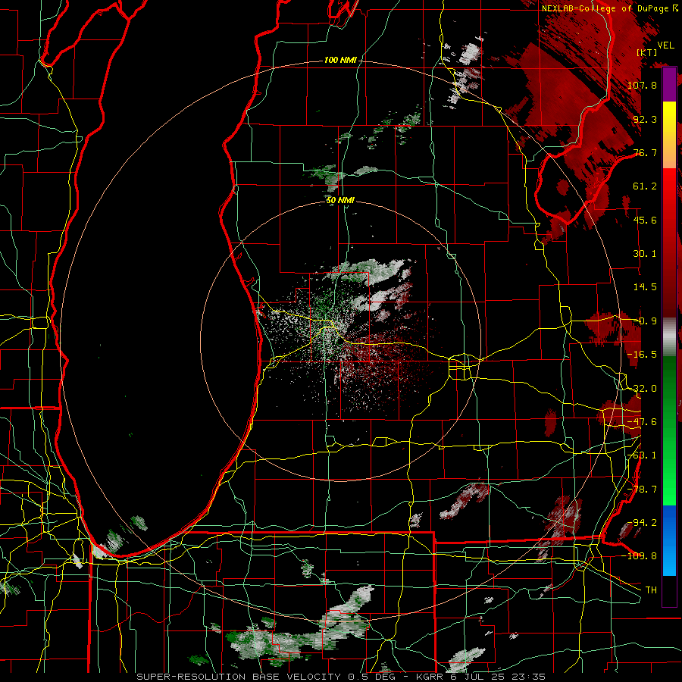Screen dimensions: 682x682
Task: Select the 107.8 velocity scale value
Action: point(642,85)
